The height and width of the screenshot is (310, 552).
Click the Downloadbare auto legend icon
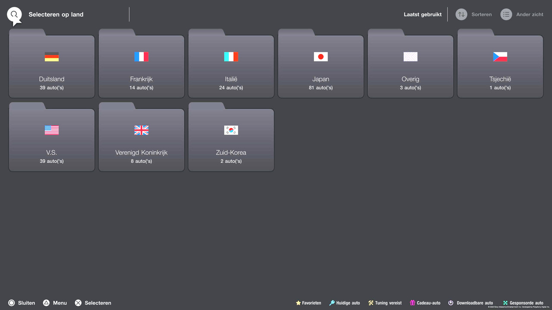point(451,303)
